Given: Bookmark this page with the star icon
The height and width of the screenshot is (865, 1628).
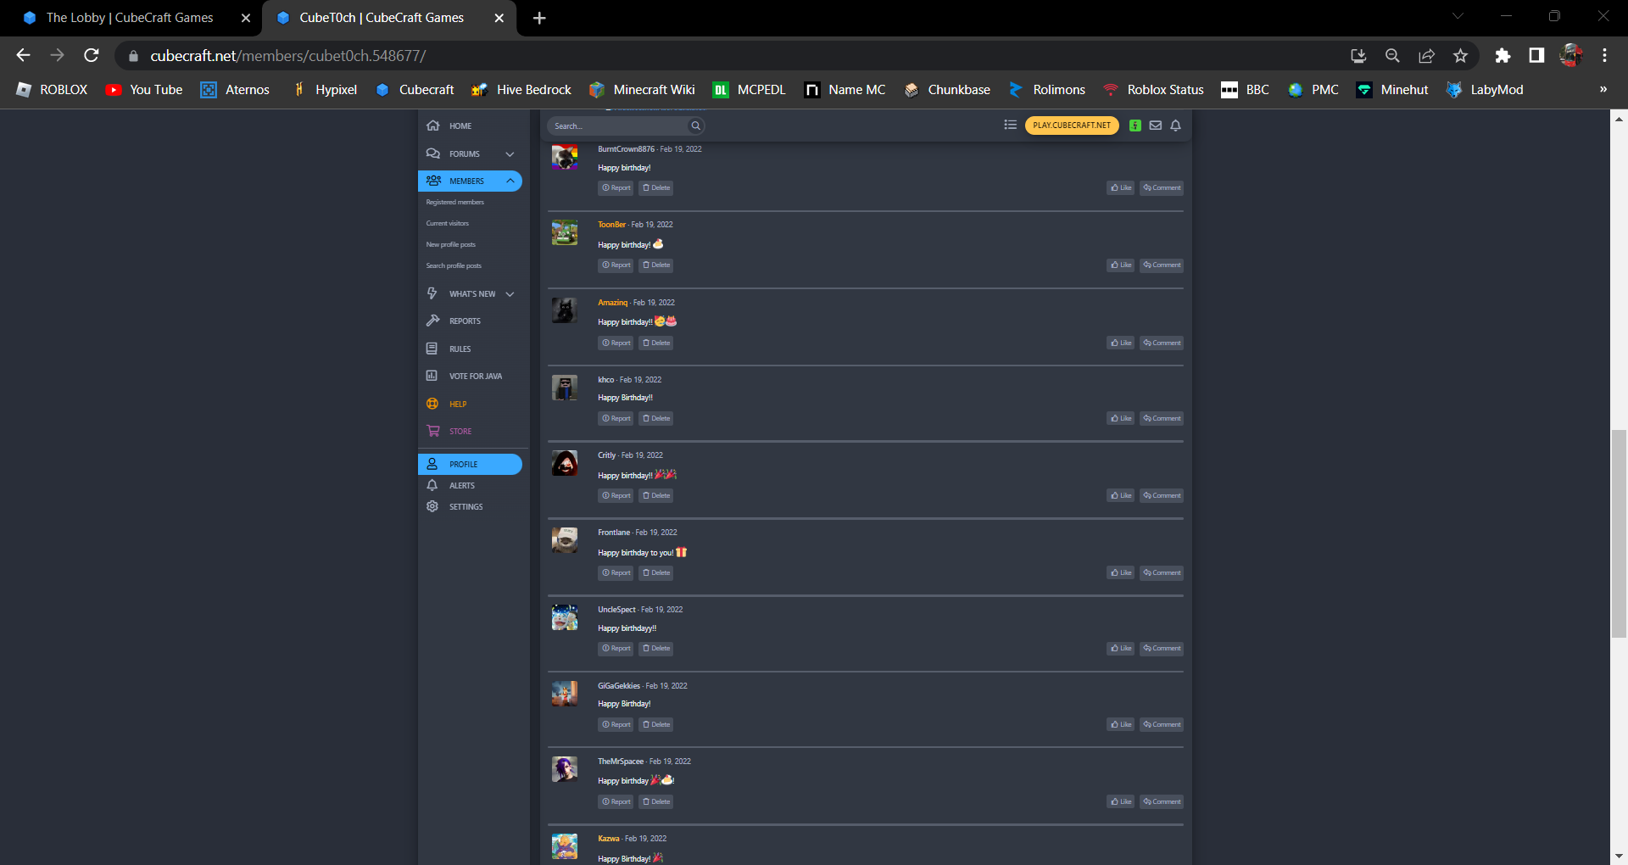Looking at the screenshot, I should [x=1460, y=55].
